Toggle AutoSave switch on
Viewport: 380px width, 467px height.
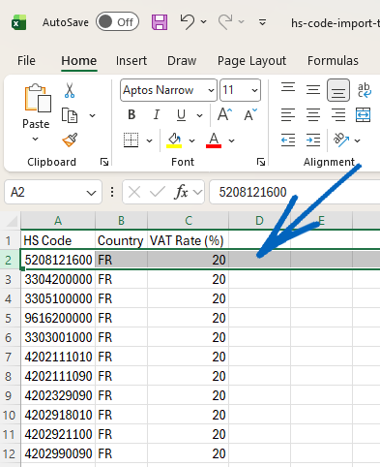click(117, 22)
